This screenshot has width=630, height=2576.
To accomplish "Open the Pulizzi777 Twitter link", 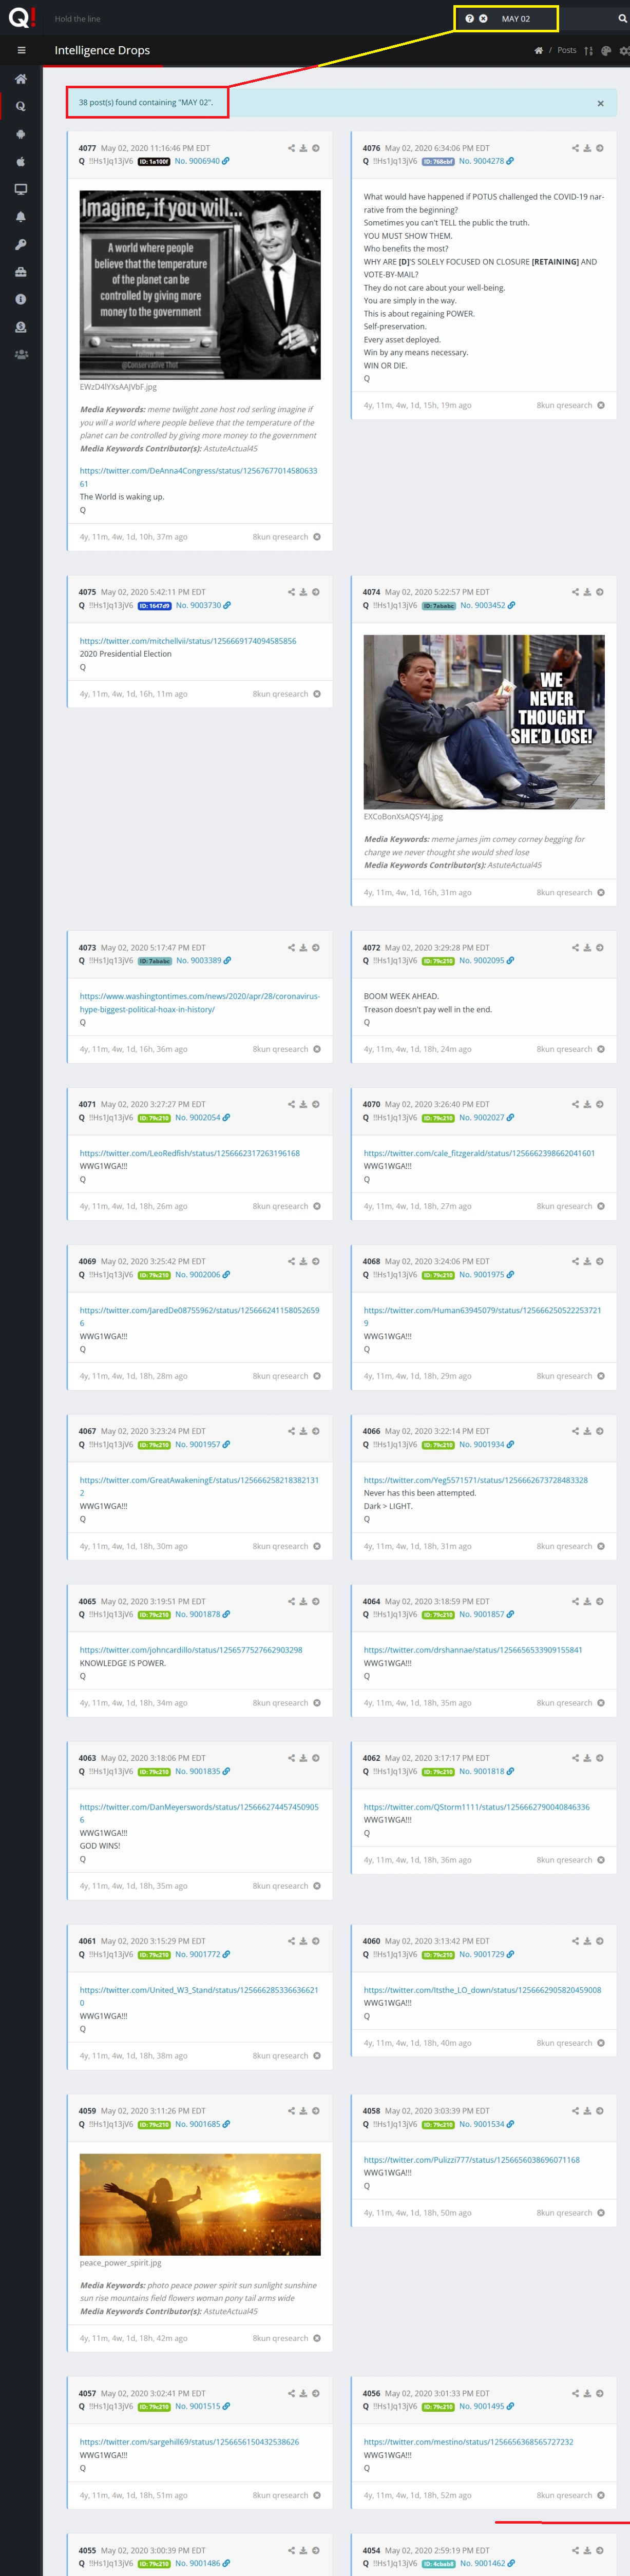I will click(472, 2160).
